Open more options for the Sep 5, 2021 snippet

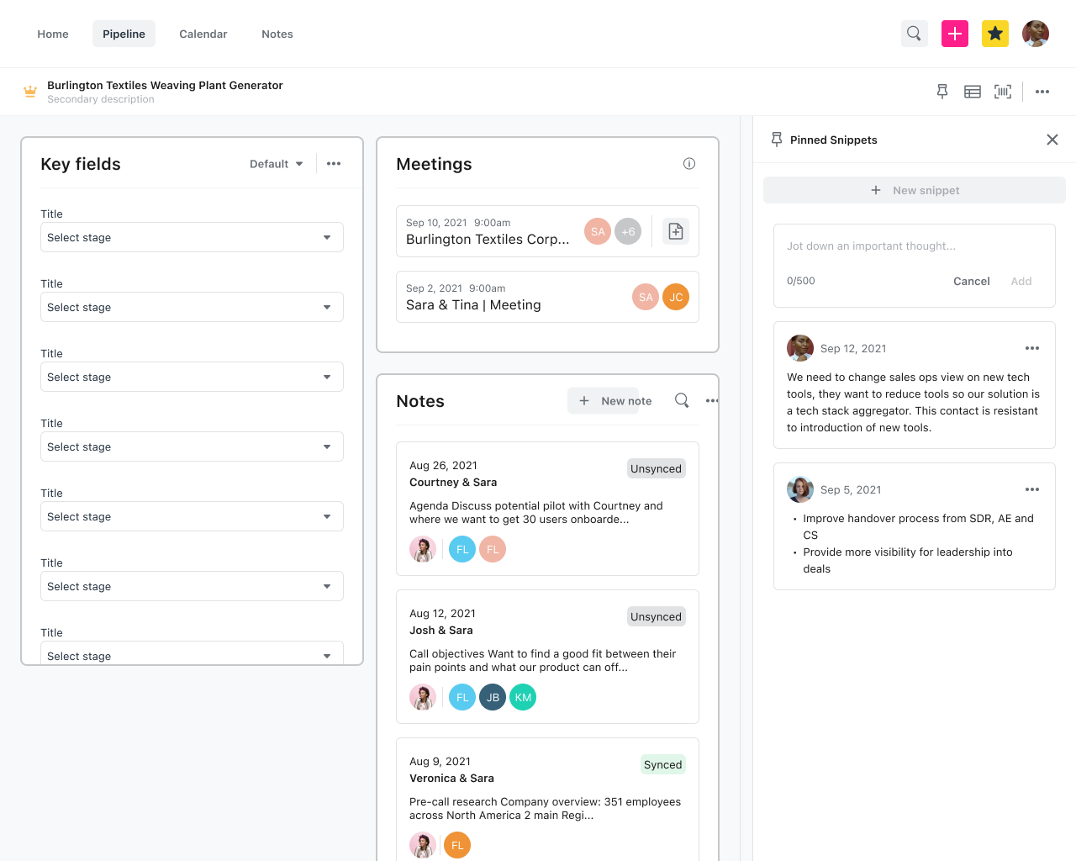click(1032, 489)
